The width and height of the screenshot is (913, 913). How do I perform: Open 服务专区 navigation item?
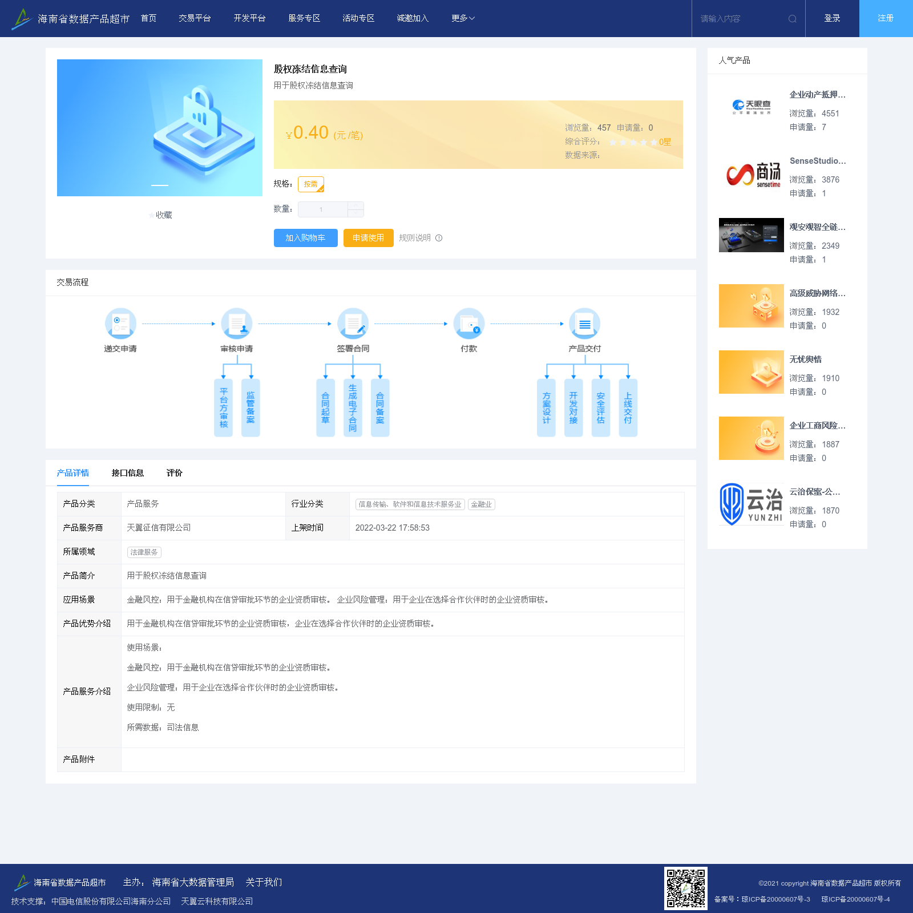(x=304, y=18)
